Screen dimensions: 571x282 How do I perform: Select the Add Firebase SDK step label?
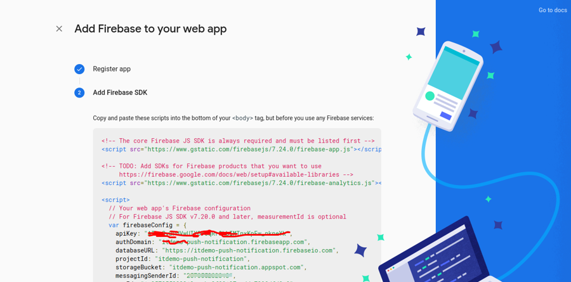120,93
